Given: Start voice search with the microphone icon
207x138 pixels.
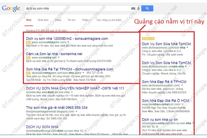Looking at the screenshot, I should pos(139,8).
